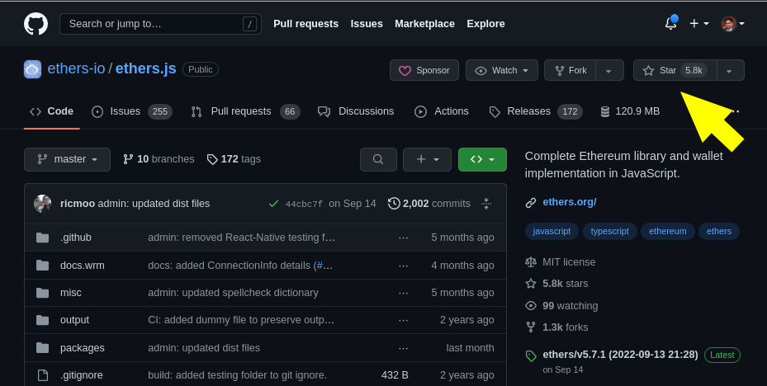The width and height of the screenshot is (767, 386).
Task: Switch to the Issues tab
Action: tap(132, 111)
